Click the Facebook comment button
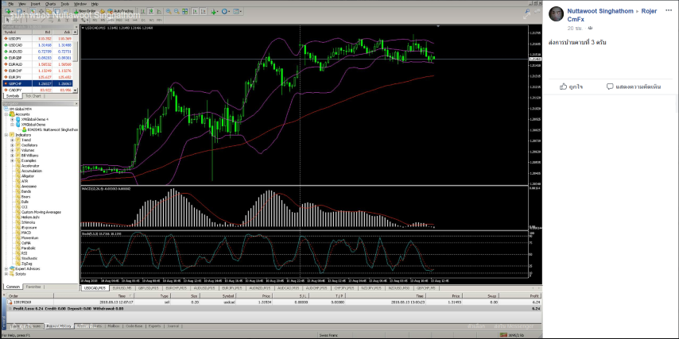 (x=634, y=87)
